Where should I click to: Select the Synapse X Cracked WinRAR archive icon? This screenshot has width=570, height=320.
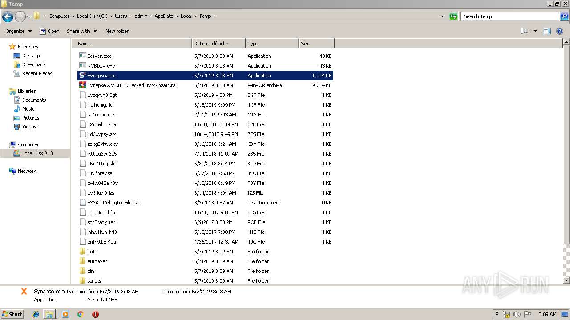(x=82, y=85)
